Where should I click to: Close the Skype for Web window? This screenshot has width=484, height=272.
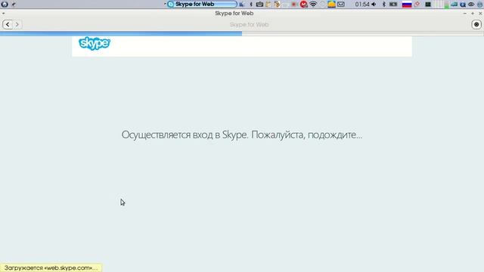click(x=480, y=14)
